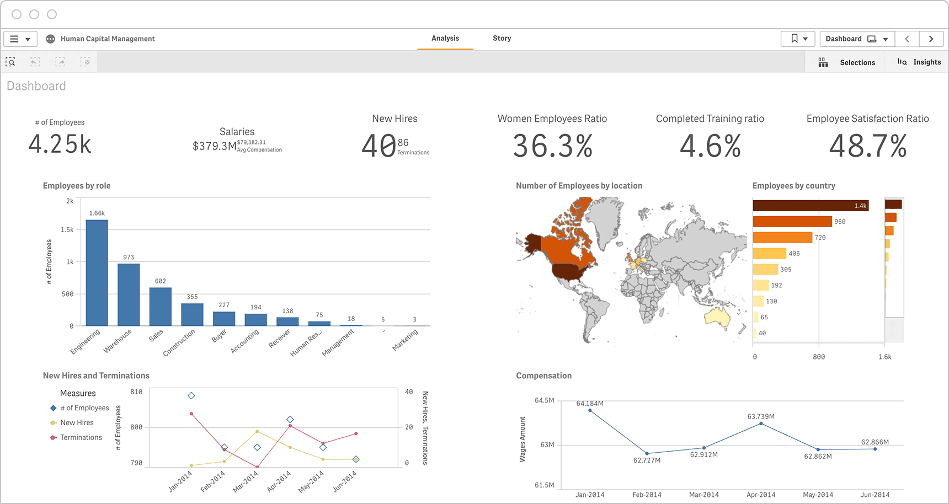Select the Sales bar in Employees by role
Image resolution: width=949 pixels, height=504 pixels.
(161, 307)
